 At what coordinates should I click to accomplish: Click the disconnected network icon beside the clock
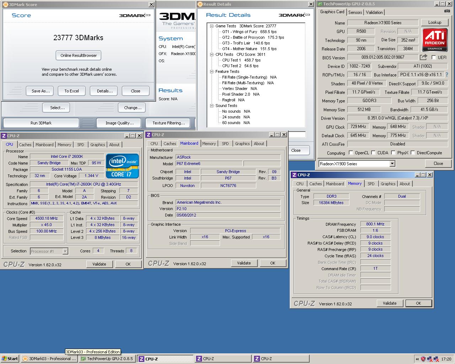(x=435, y=359)
